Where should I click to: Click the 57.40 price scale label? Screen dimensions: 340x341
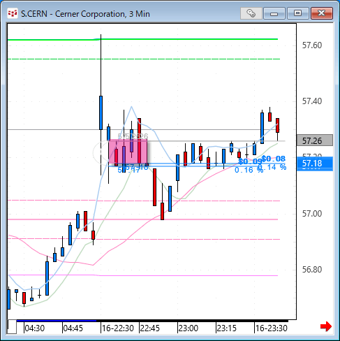pyautogui.click(x=312, y=101)
